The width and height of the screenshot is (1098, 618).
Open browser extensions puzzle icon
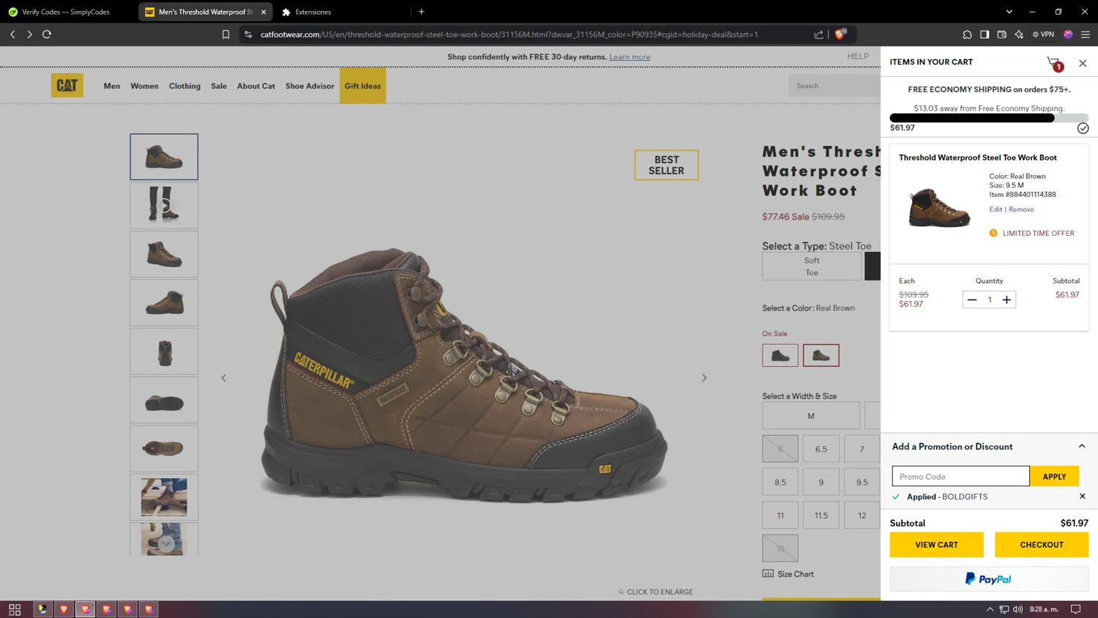pyautogui.click(x=967, y=34)
